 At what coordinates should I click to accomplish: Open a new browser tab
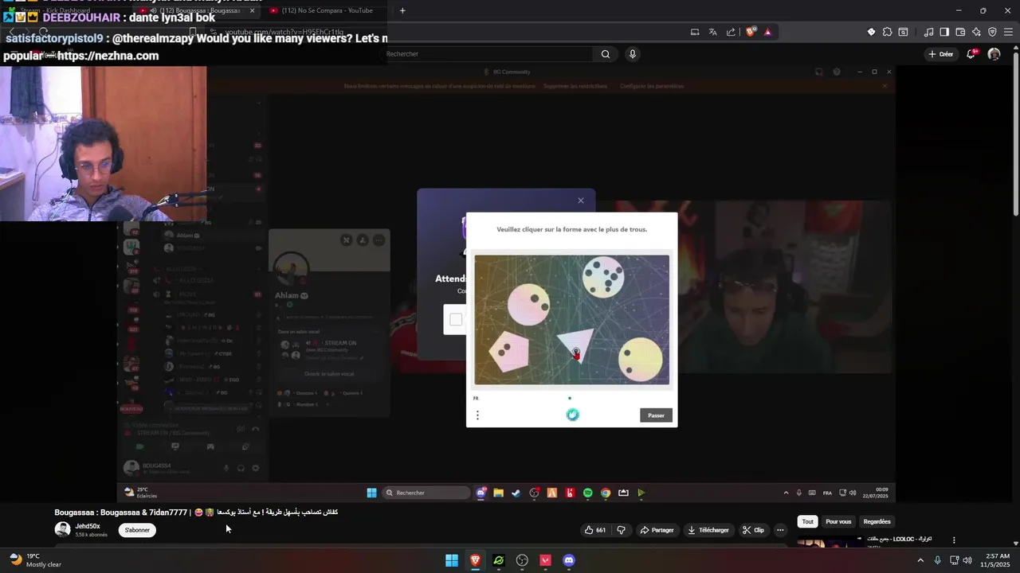pyautogui.click(x=402, y=10)
